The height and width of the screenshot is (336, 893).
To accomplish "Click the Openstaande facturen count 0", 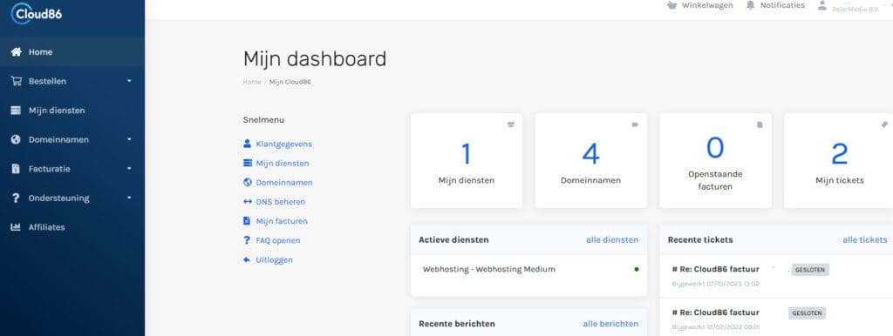I will click(x=715, y=148).
